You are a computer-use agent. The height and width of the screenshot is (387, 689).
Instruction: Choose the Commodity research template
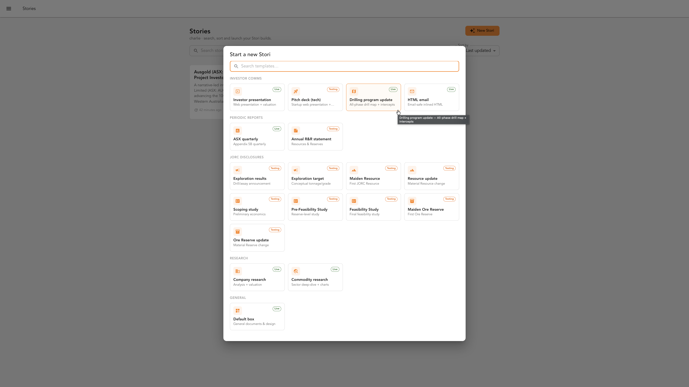tap(315, 277)
